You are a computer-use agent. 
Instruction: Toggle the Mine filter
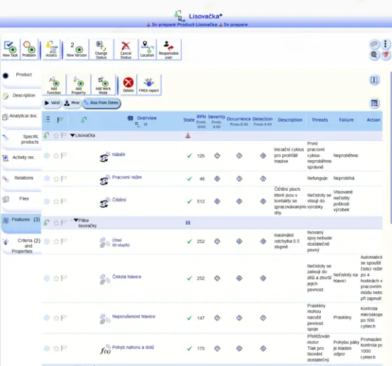(71, 103)
